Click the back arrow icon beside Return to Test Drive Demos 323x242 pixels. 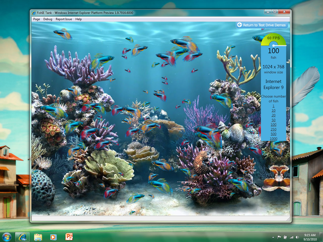point(239,25)
